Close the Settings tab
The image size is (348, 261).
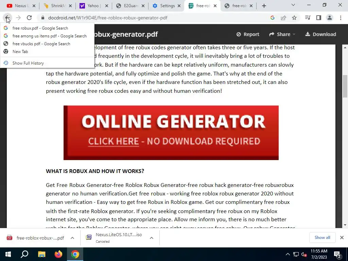pos(179,6)
